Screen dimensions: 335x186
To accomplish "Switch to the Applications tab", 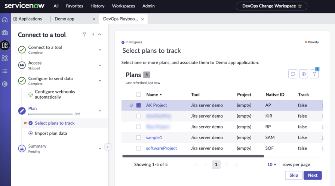I will click(x=28, y=19).
